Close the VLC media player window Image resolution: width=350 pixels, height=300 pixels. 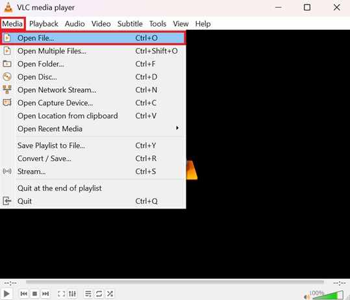pos(336,7)
